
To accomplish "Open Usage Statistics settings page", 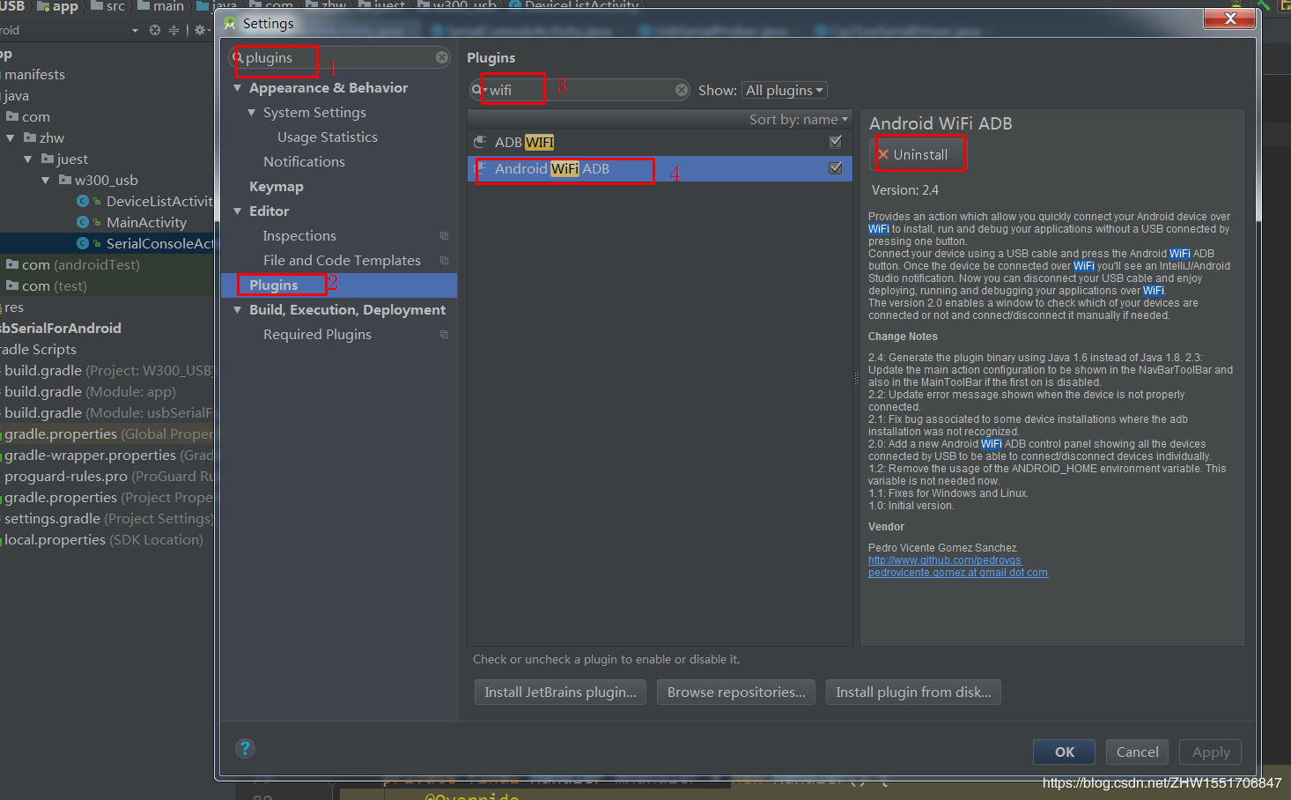I will point(328,137).
